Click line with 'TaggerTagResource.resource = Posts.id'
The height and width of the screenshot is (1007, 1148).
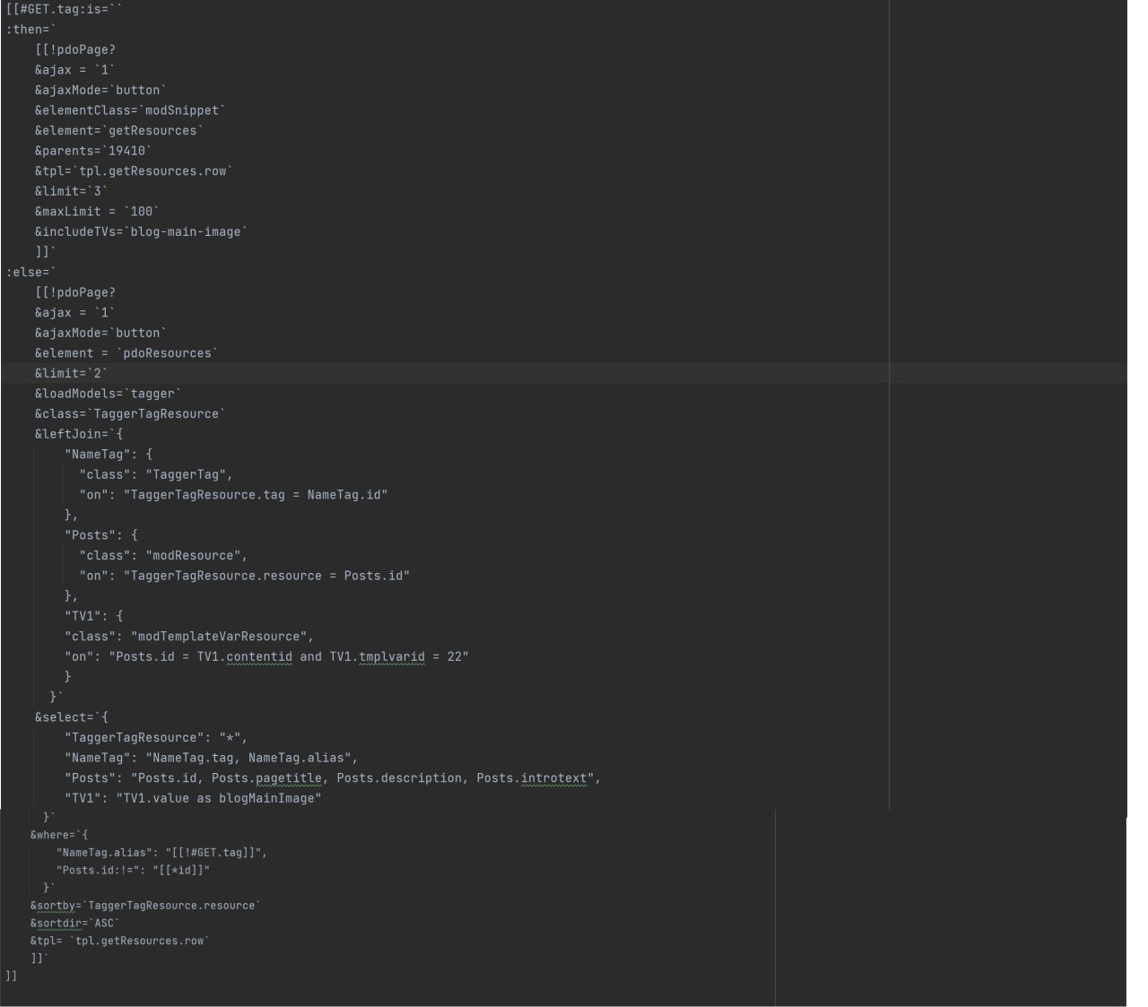pos(245,576)
